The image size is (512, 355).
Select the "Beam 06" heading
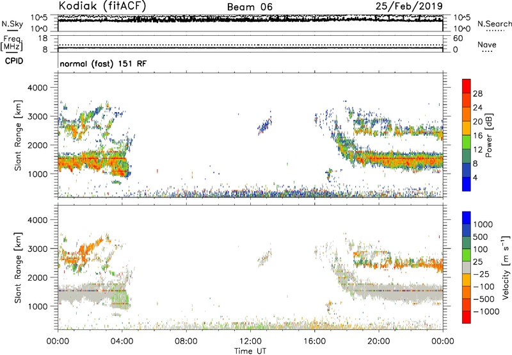click(250, 7)
